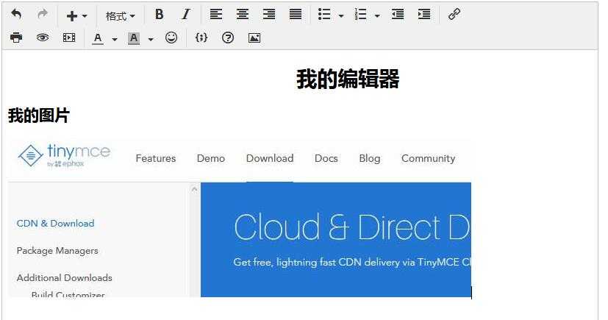This screenshot has height=320, width=608.
Task: Insert media video icon
Action: [69, 38]
